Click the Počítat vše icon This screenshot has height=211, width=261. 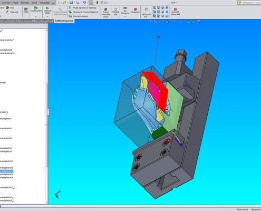click(x=115, y=11)
